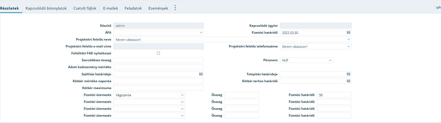This screenshot has width=441, height=123.
Task: Click the Kötbér maximuma input field
Action: tap(158, 88)
